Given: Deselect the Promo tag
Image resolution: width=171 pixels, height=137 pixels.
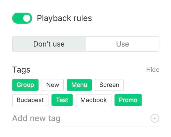Looking at the screenshot, I should click(128, 100).
